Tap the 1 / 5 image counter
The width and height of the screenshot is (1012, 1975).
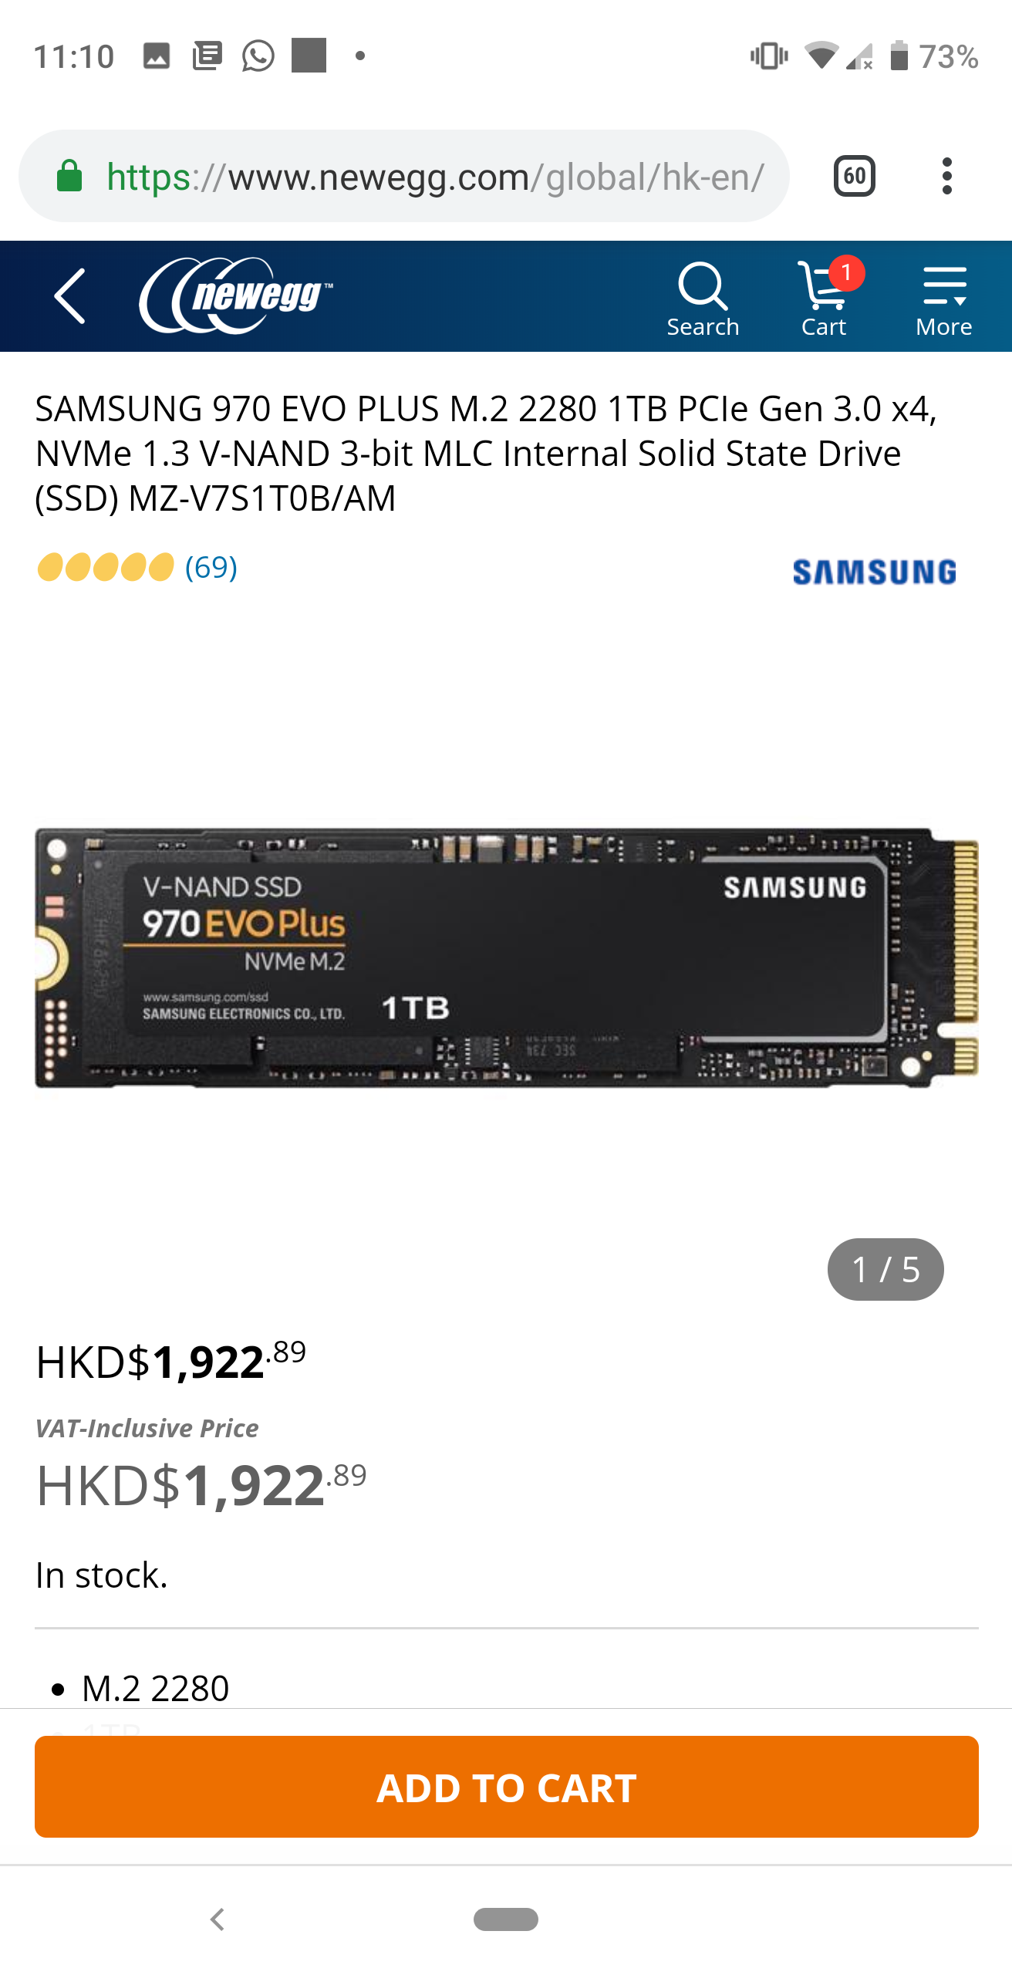tap(885, 1269)
